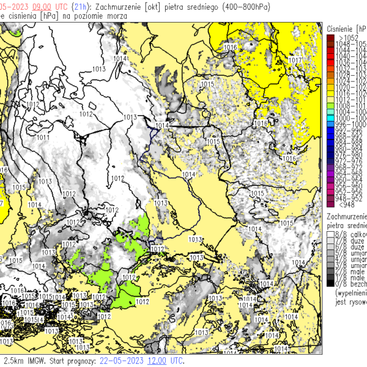Pick the 996-1000 blue pressure swatch
367x367 pixels.
click(x=330, y=124)
